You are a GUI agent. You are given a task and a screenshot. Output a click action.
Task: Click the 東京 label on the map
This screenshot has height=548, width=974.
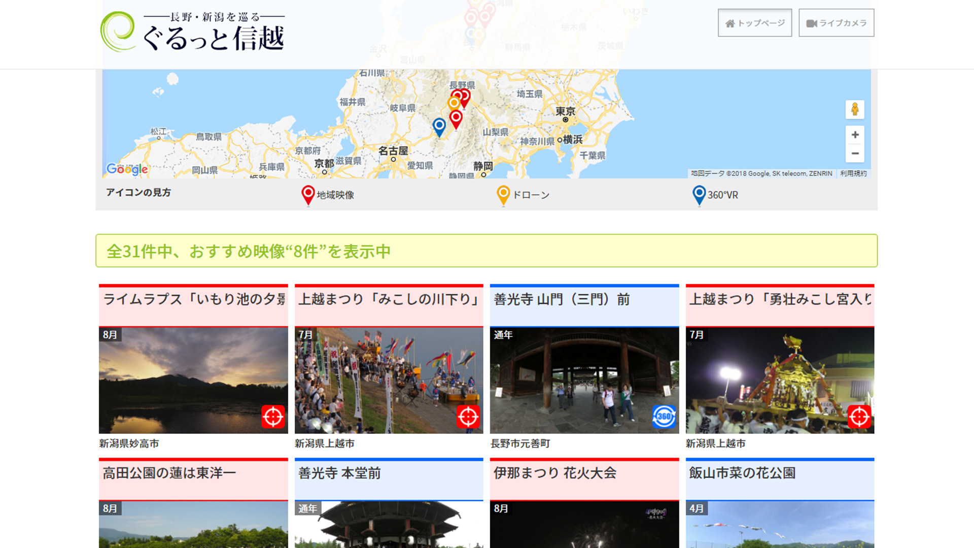click(x=565, y=111)
